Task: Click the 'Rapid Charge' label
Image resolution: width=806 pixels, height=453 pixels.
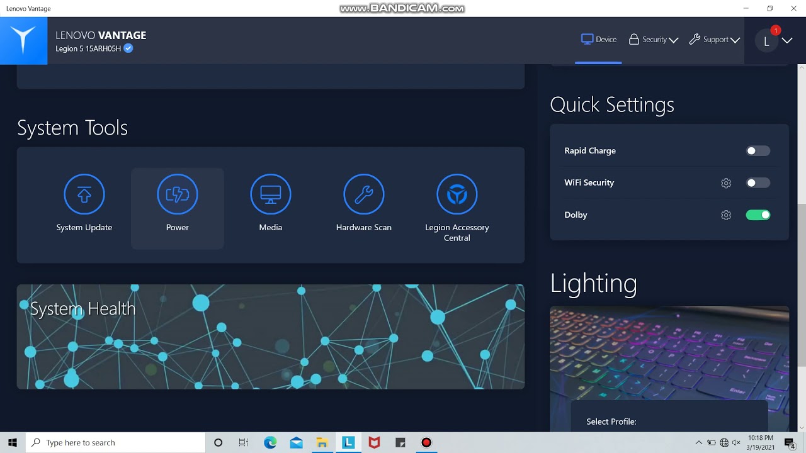Action: [590, 151]
